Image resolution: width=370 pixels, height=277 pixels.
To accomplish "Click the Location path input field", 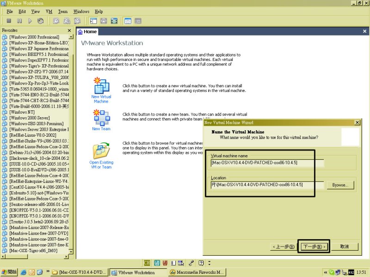I will click(267, 185).
